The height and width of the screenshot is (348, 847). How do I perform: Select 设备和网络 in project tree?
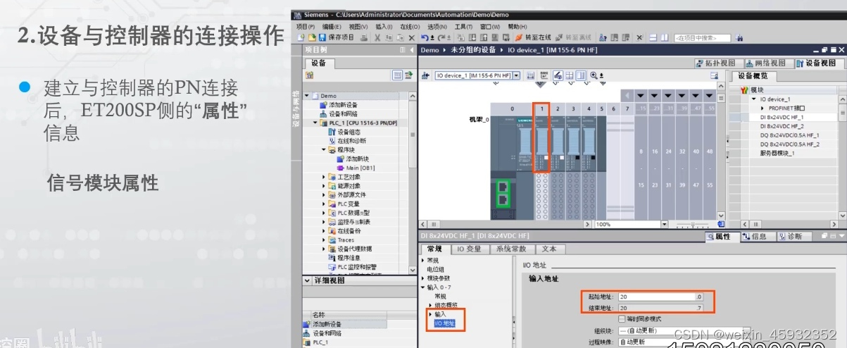pyautogui.click(x=342, y=113)
